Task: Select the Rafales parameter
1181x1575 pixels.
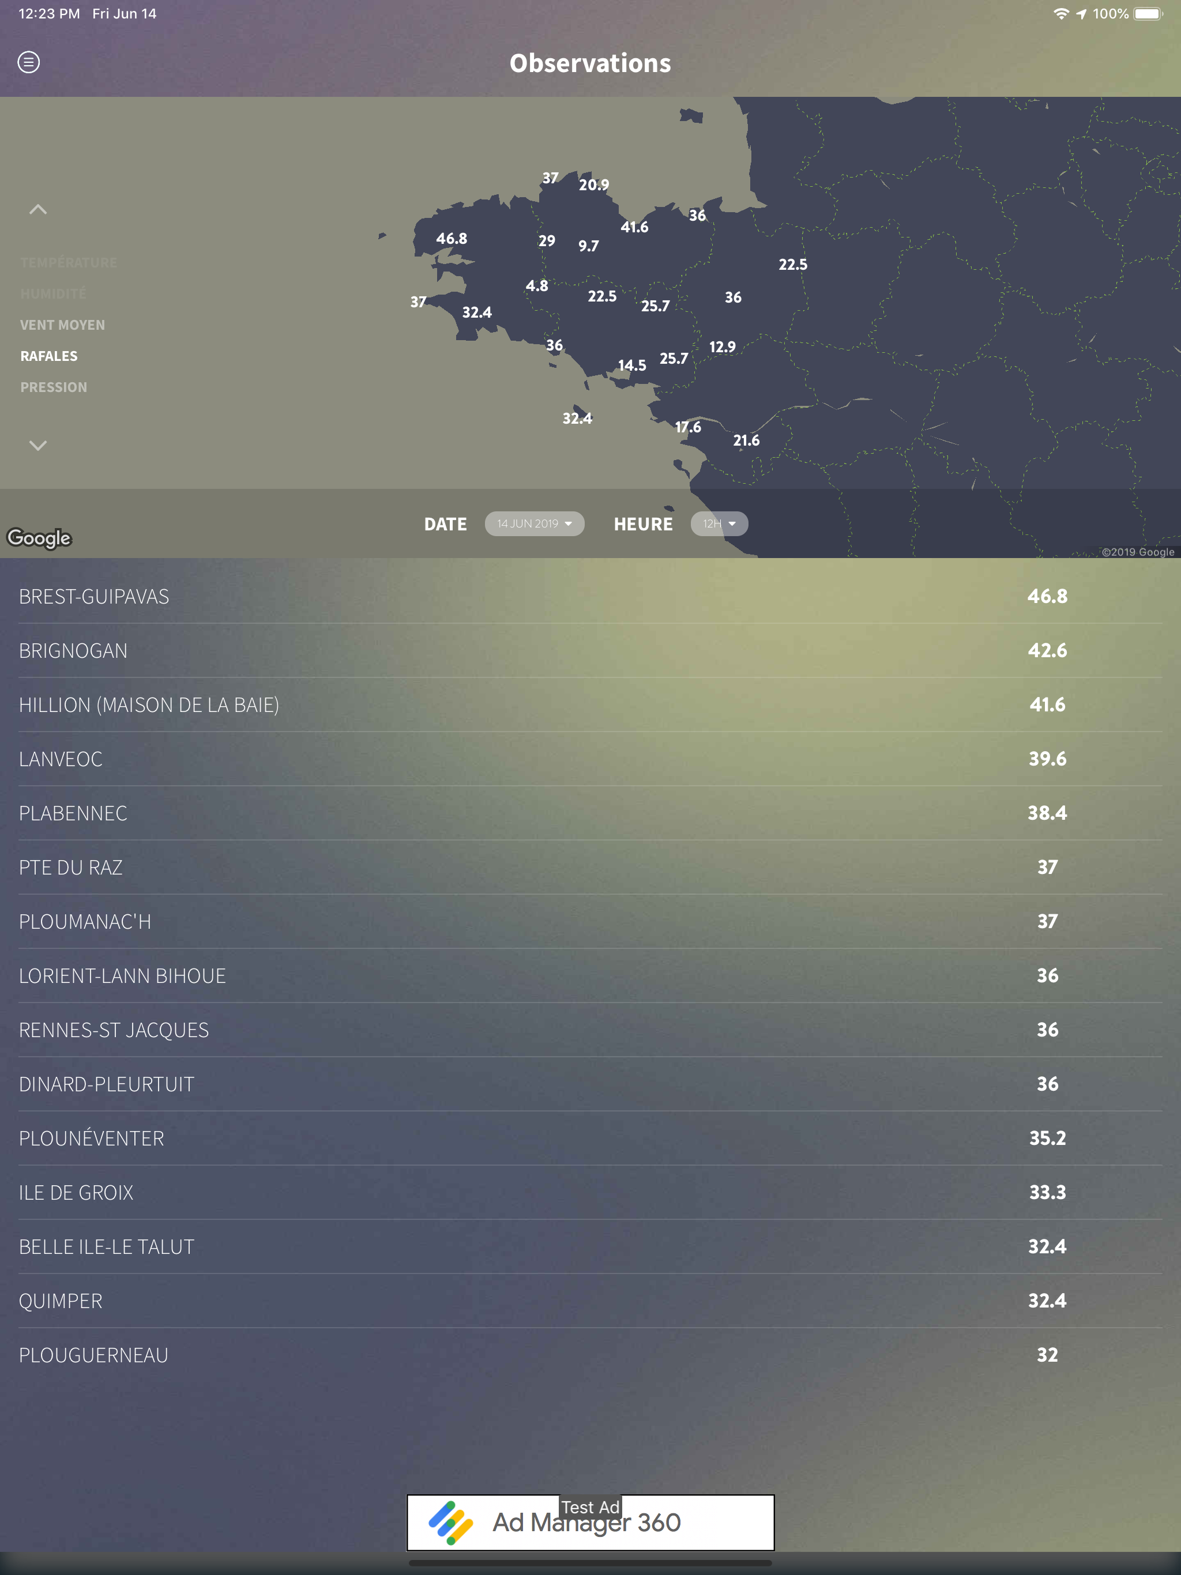Action: pos(48,356)
